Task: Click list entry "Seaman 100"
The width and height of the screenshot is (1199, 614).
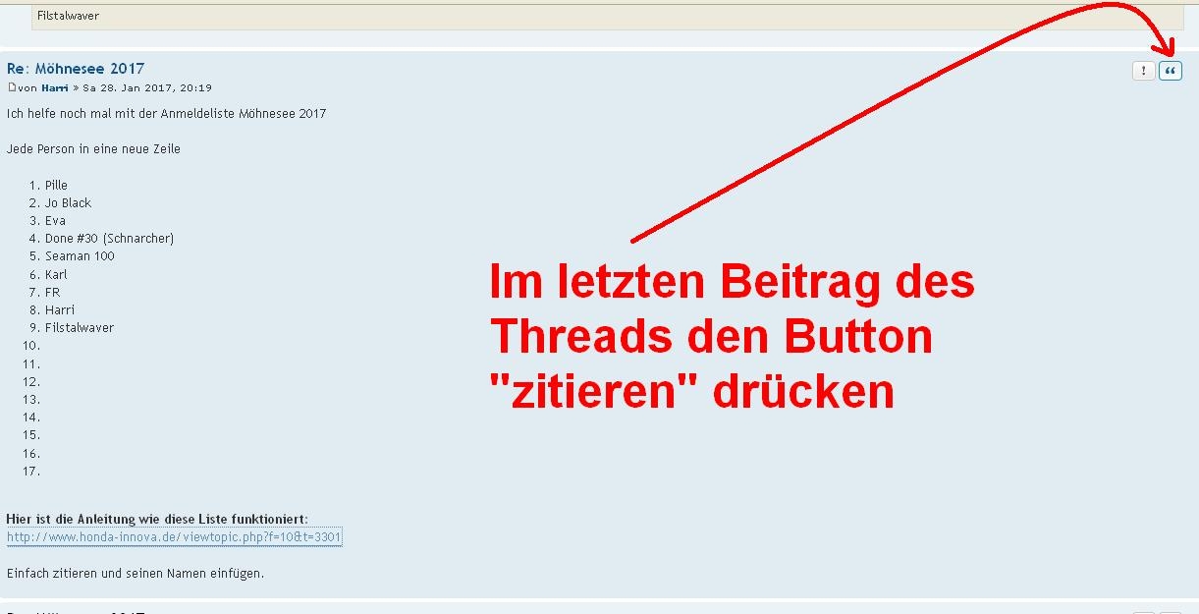Action: pos(80,256)
